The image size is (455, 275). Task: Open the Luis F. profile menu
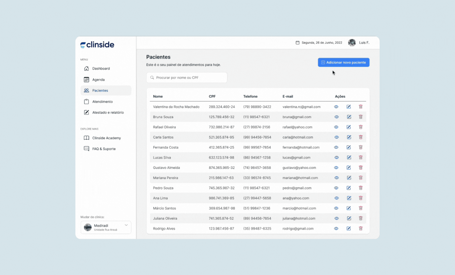pos(359,42)
